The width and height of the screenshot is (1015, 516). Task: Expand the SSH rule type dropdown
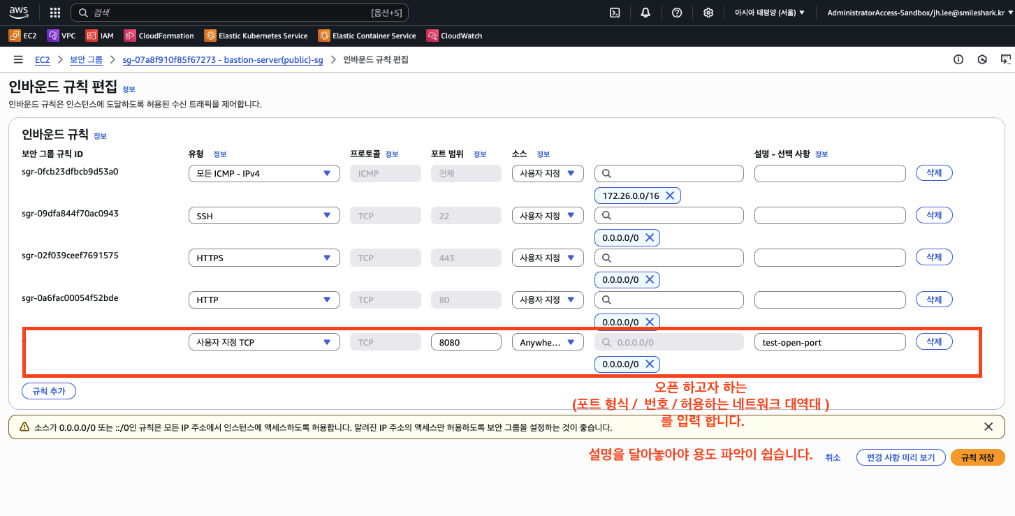264,216
